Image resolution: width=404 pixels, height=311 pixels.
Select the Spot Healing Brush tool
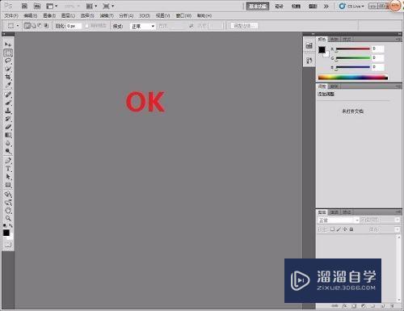coord(8,95)
